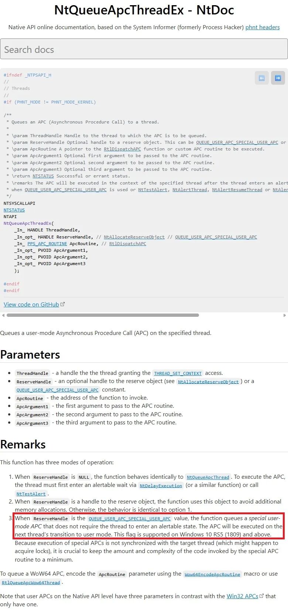Screen dimensions: 288x610
Task: Click external link icon beside View code on GitHub
Action: [63, 304]
